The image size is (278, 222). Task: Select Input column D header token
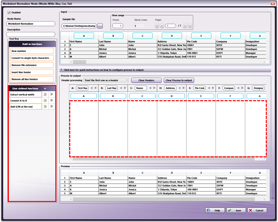coord(172,36)
